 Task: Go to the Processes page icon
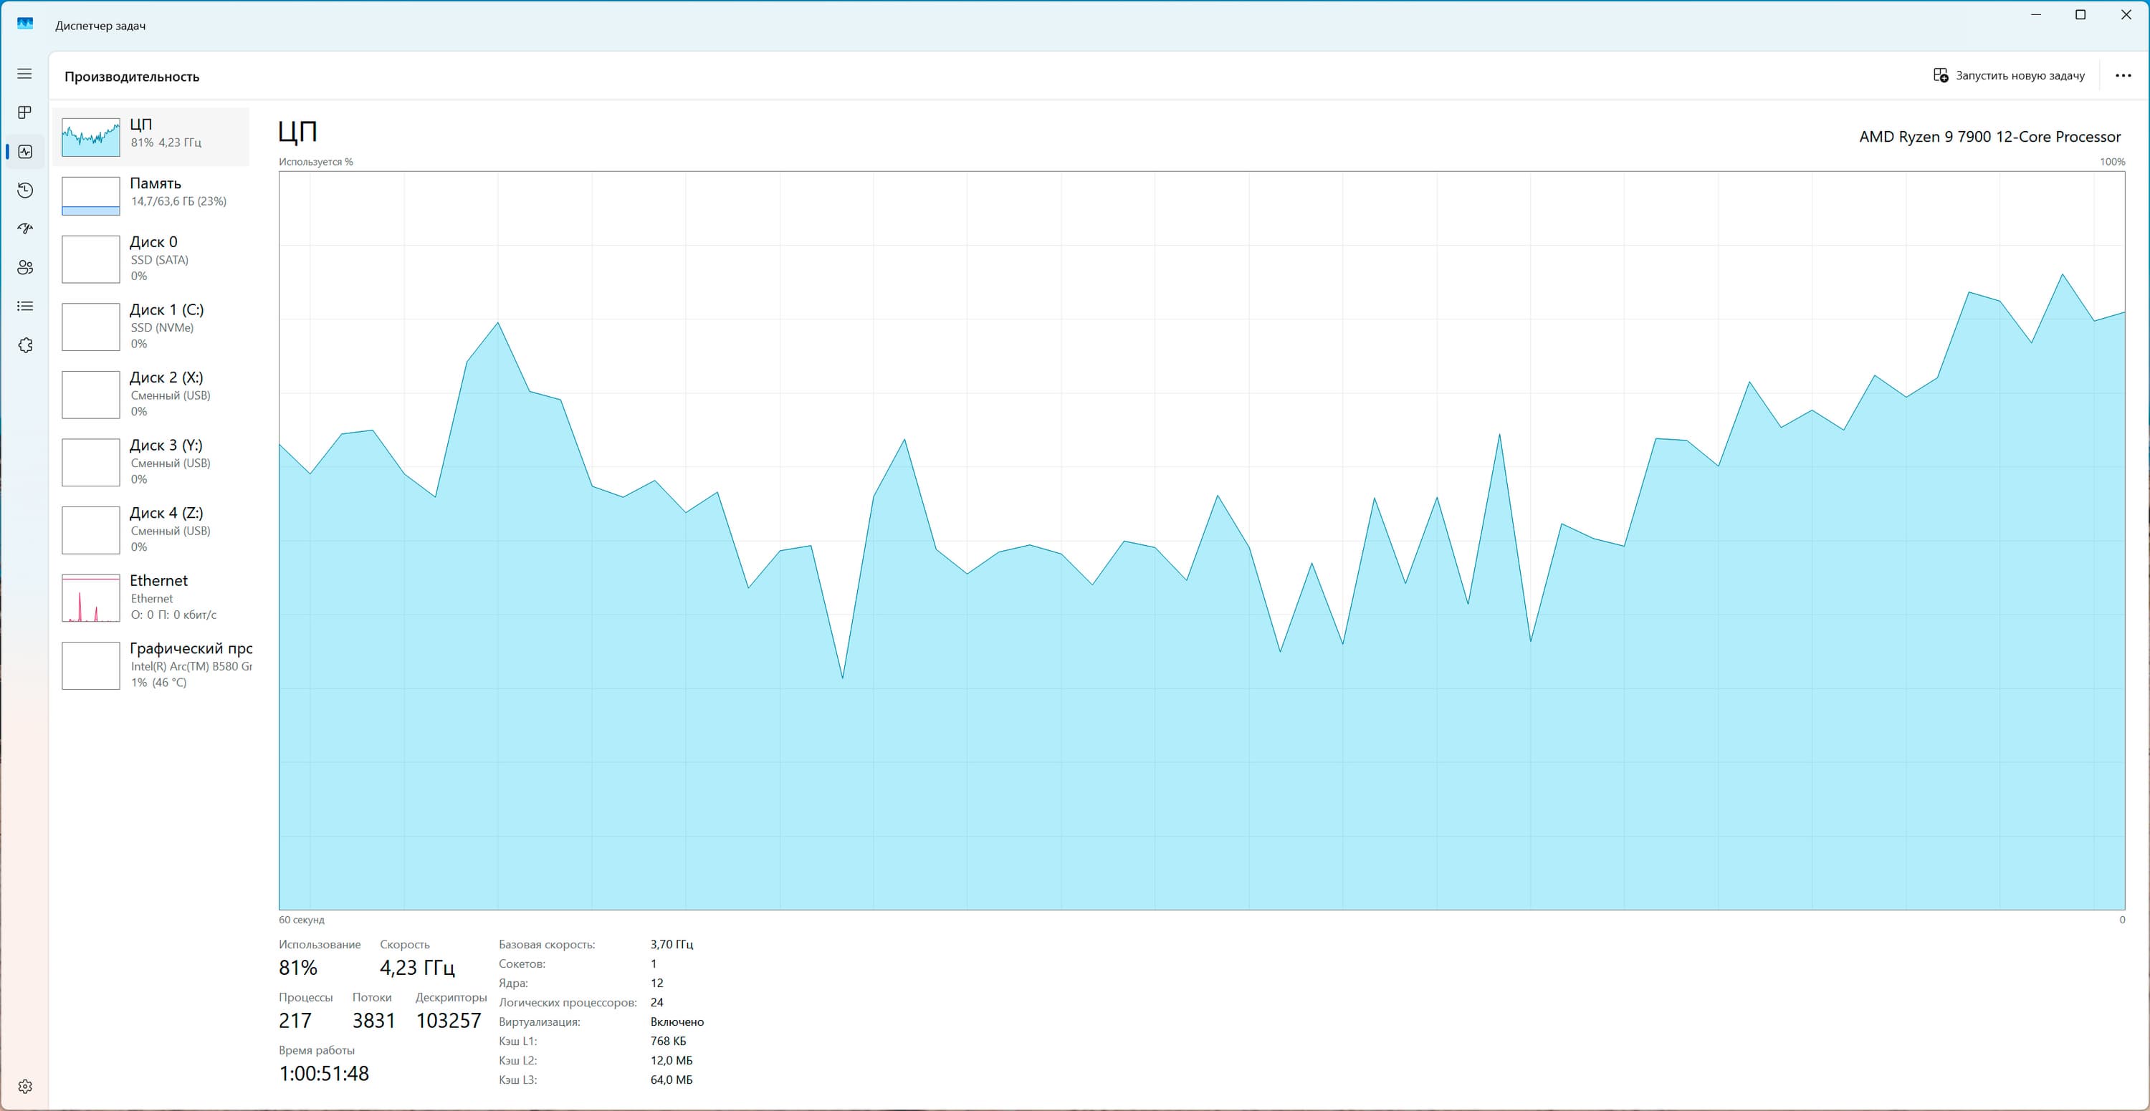tap(25, 112)
